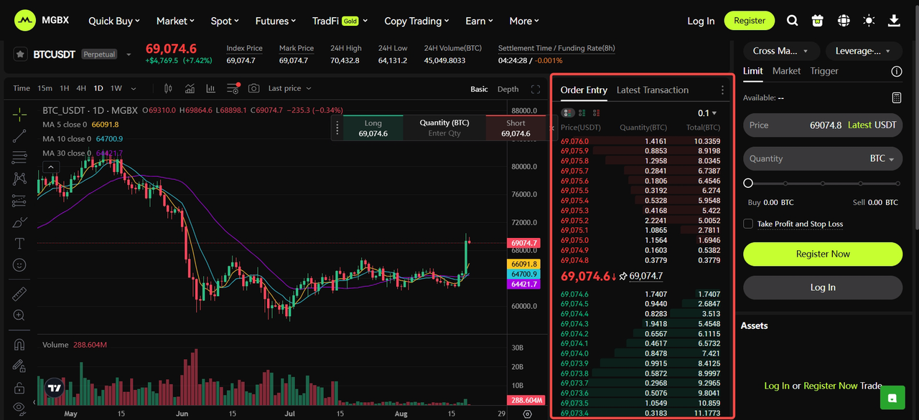The width and height of the screenshot is (919, 420).
Task: Select the brush drawing tool
Action: pos(19,222)
